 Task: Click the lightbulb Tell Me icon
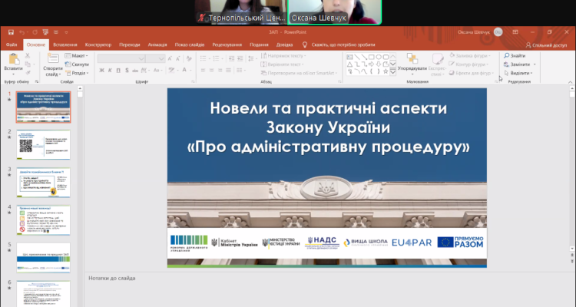coord(305,45)
